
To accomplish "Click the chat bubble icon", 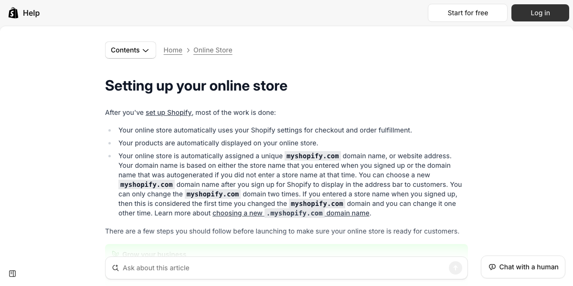I will click(492, 267).
